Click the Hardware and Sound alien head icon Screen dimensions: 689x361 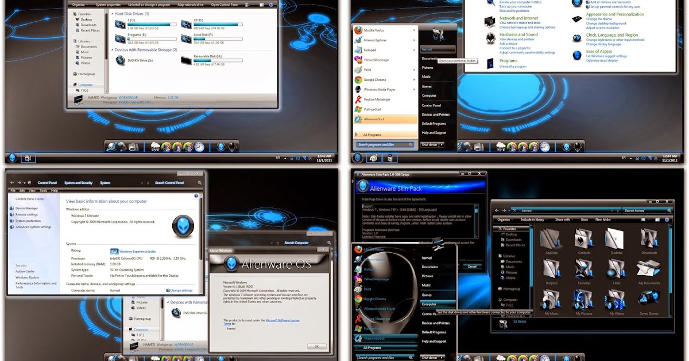[x=490, y=38]
